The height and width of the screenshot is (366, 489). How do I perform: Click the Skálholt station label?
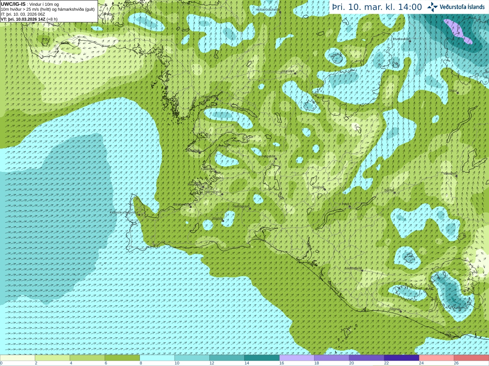click(x=318, y=187)
